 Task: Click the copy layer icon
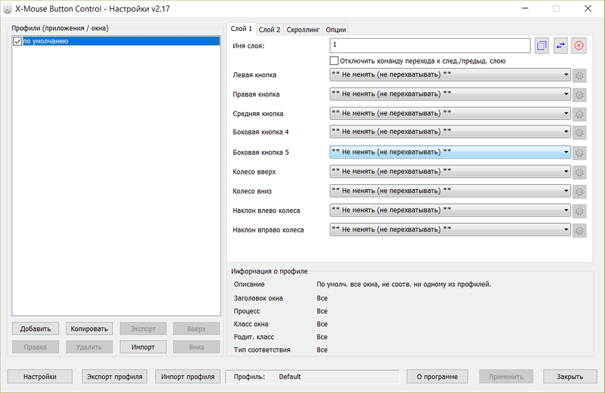[x=542, y=46]
